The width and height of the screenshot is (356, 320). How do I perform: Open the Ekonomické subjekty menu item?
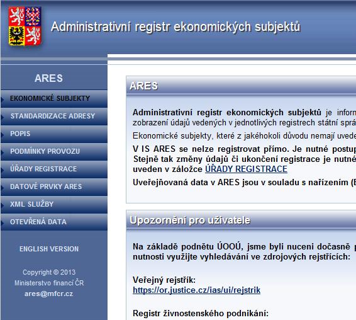54,98
